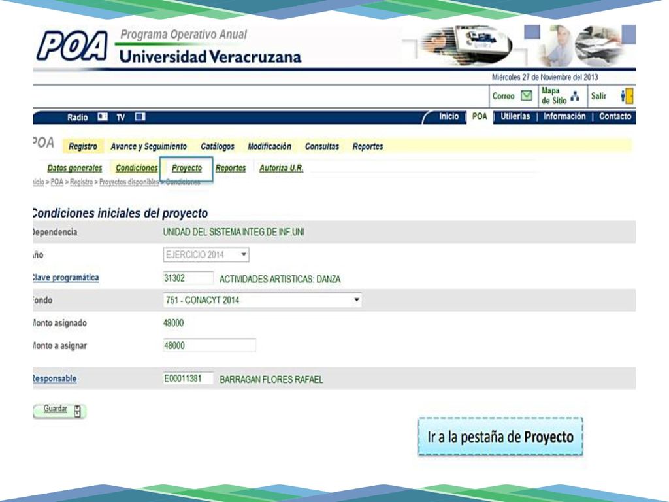Click the Guardar button
The width and height of the screenshot is (669, 502).
(x=59, y=410)
